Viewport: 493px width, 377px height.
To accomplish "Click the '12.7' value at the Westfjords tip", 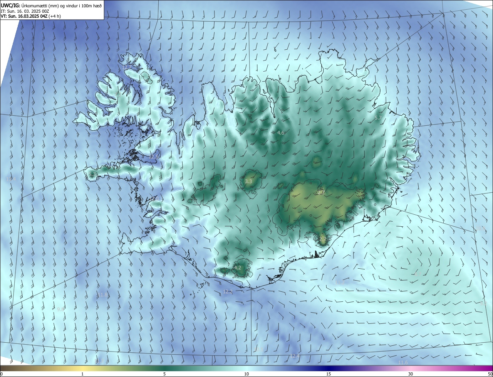I will pyautogui.click(x=127, y=67).
